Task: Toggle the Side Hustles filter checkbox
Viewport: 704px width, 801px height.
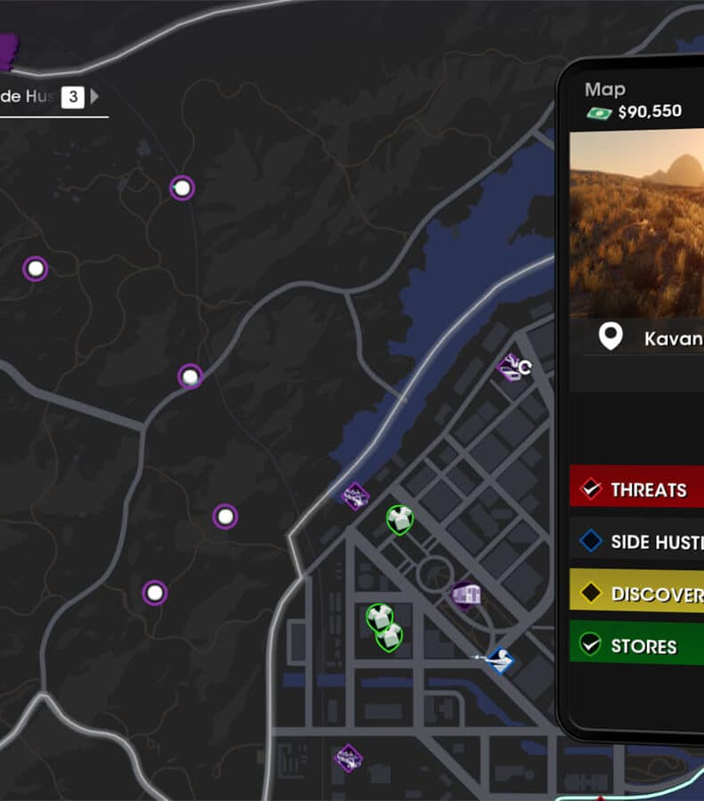Action: [x=591, y=540]
